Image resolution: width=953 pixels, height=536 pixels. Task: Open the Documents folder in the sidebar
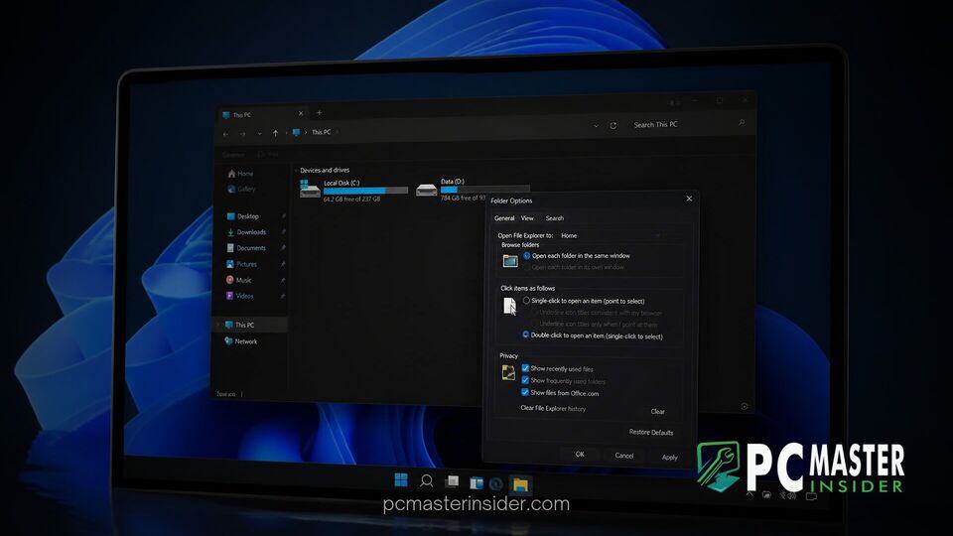pos(246,248)
